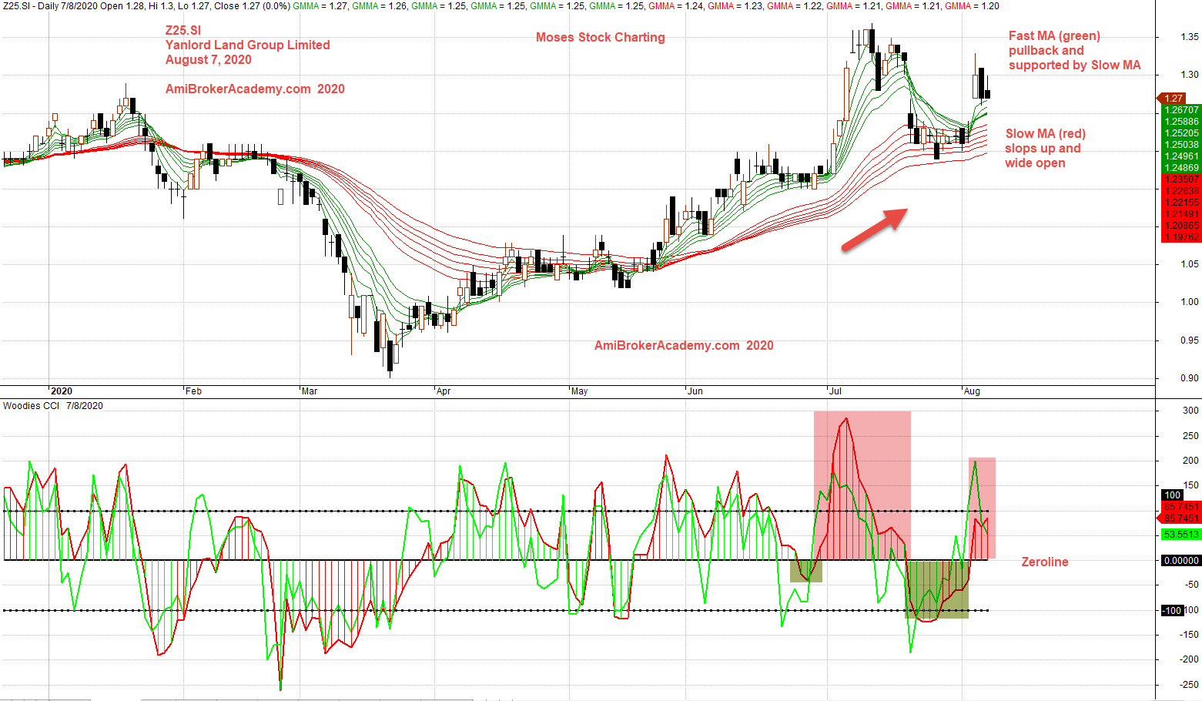The width and height of the screenshot is (1202, 701).
Task: Click the Mar marker on time axis
Action: point(310,391)
